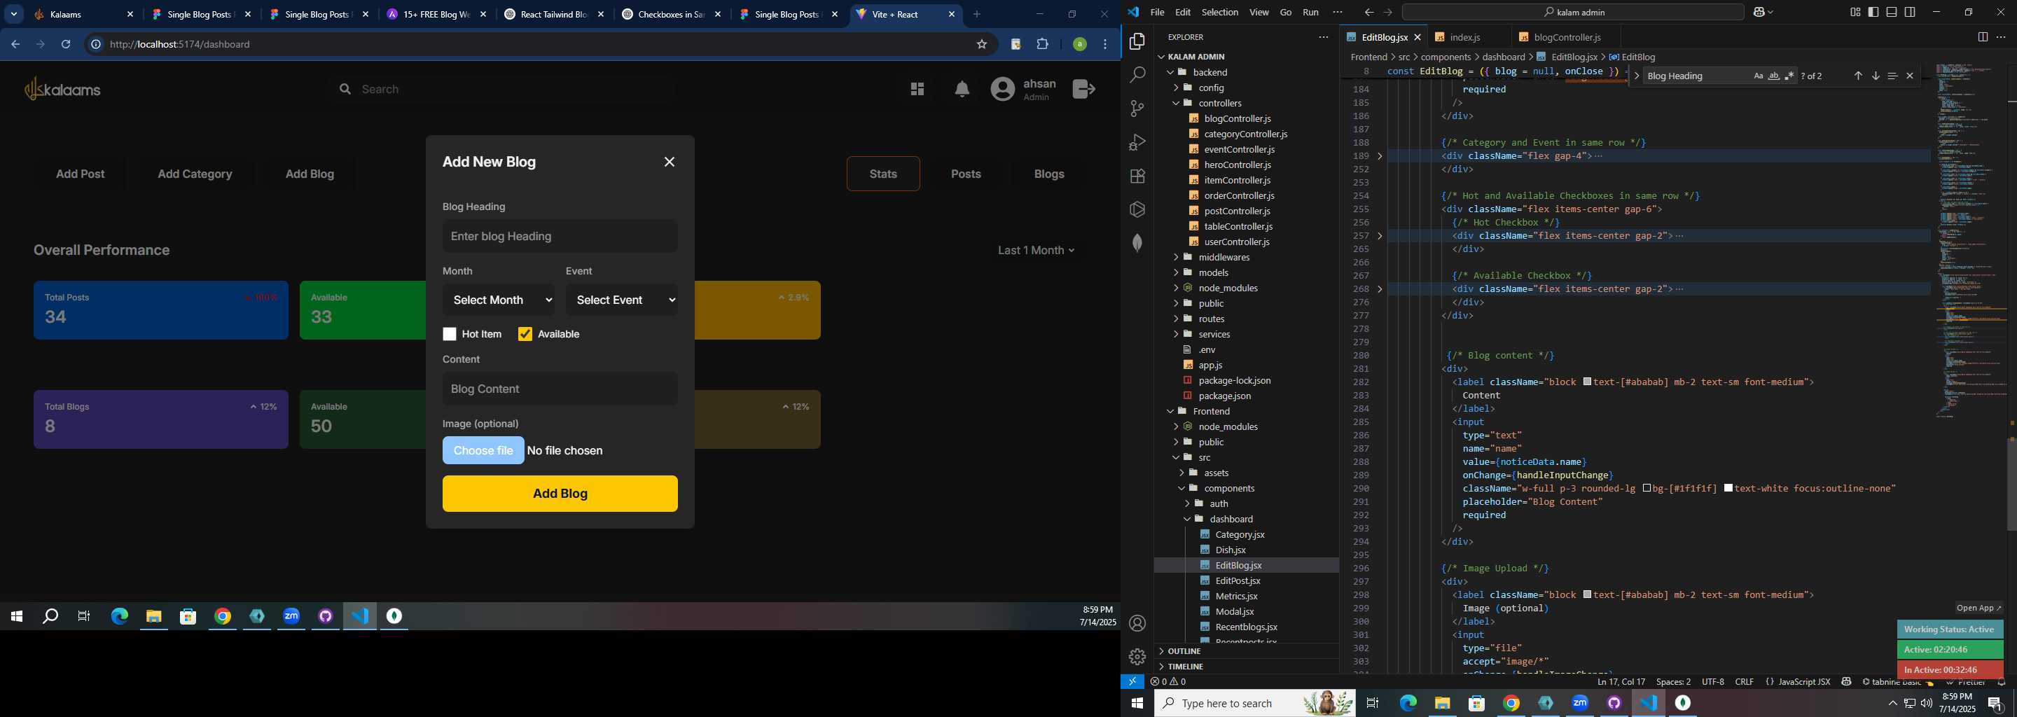Toggle Find in Selection option
The height and width of the screenshot is (717, 2017).
(1892, 76)
